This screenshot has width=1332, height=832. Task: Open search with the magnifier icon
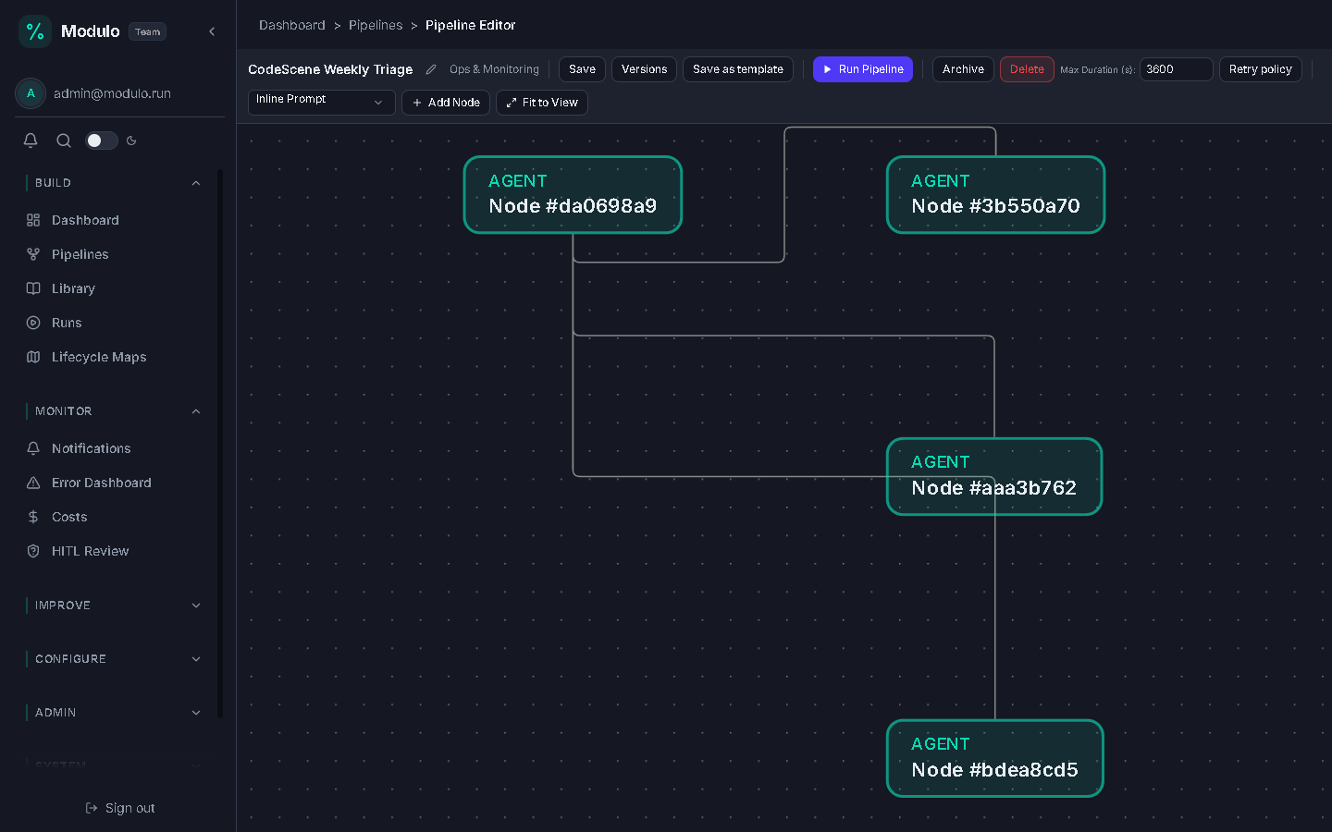pyautogui.click(x=64, y=141)
